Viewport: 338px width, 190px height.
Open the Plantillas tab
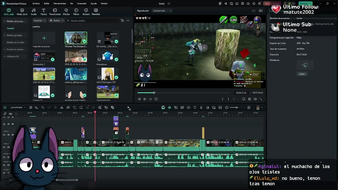tap(96, 12)
